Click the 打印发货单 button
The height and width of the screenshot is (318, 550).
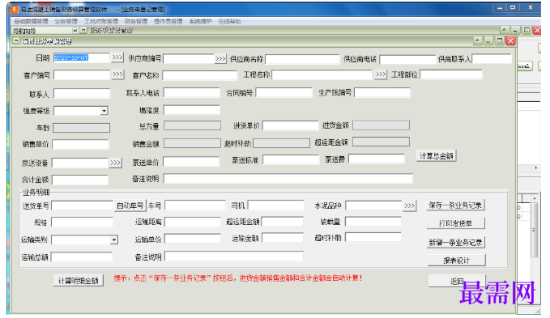(456, 223)
